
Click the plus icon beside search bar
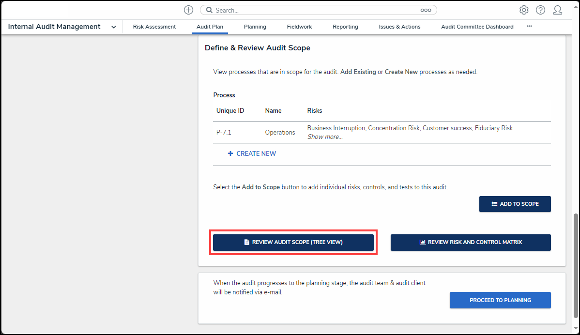pos(188,10)
